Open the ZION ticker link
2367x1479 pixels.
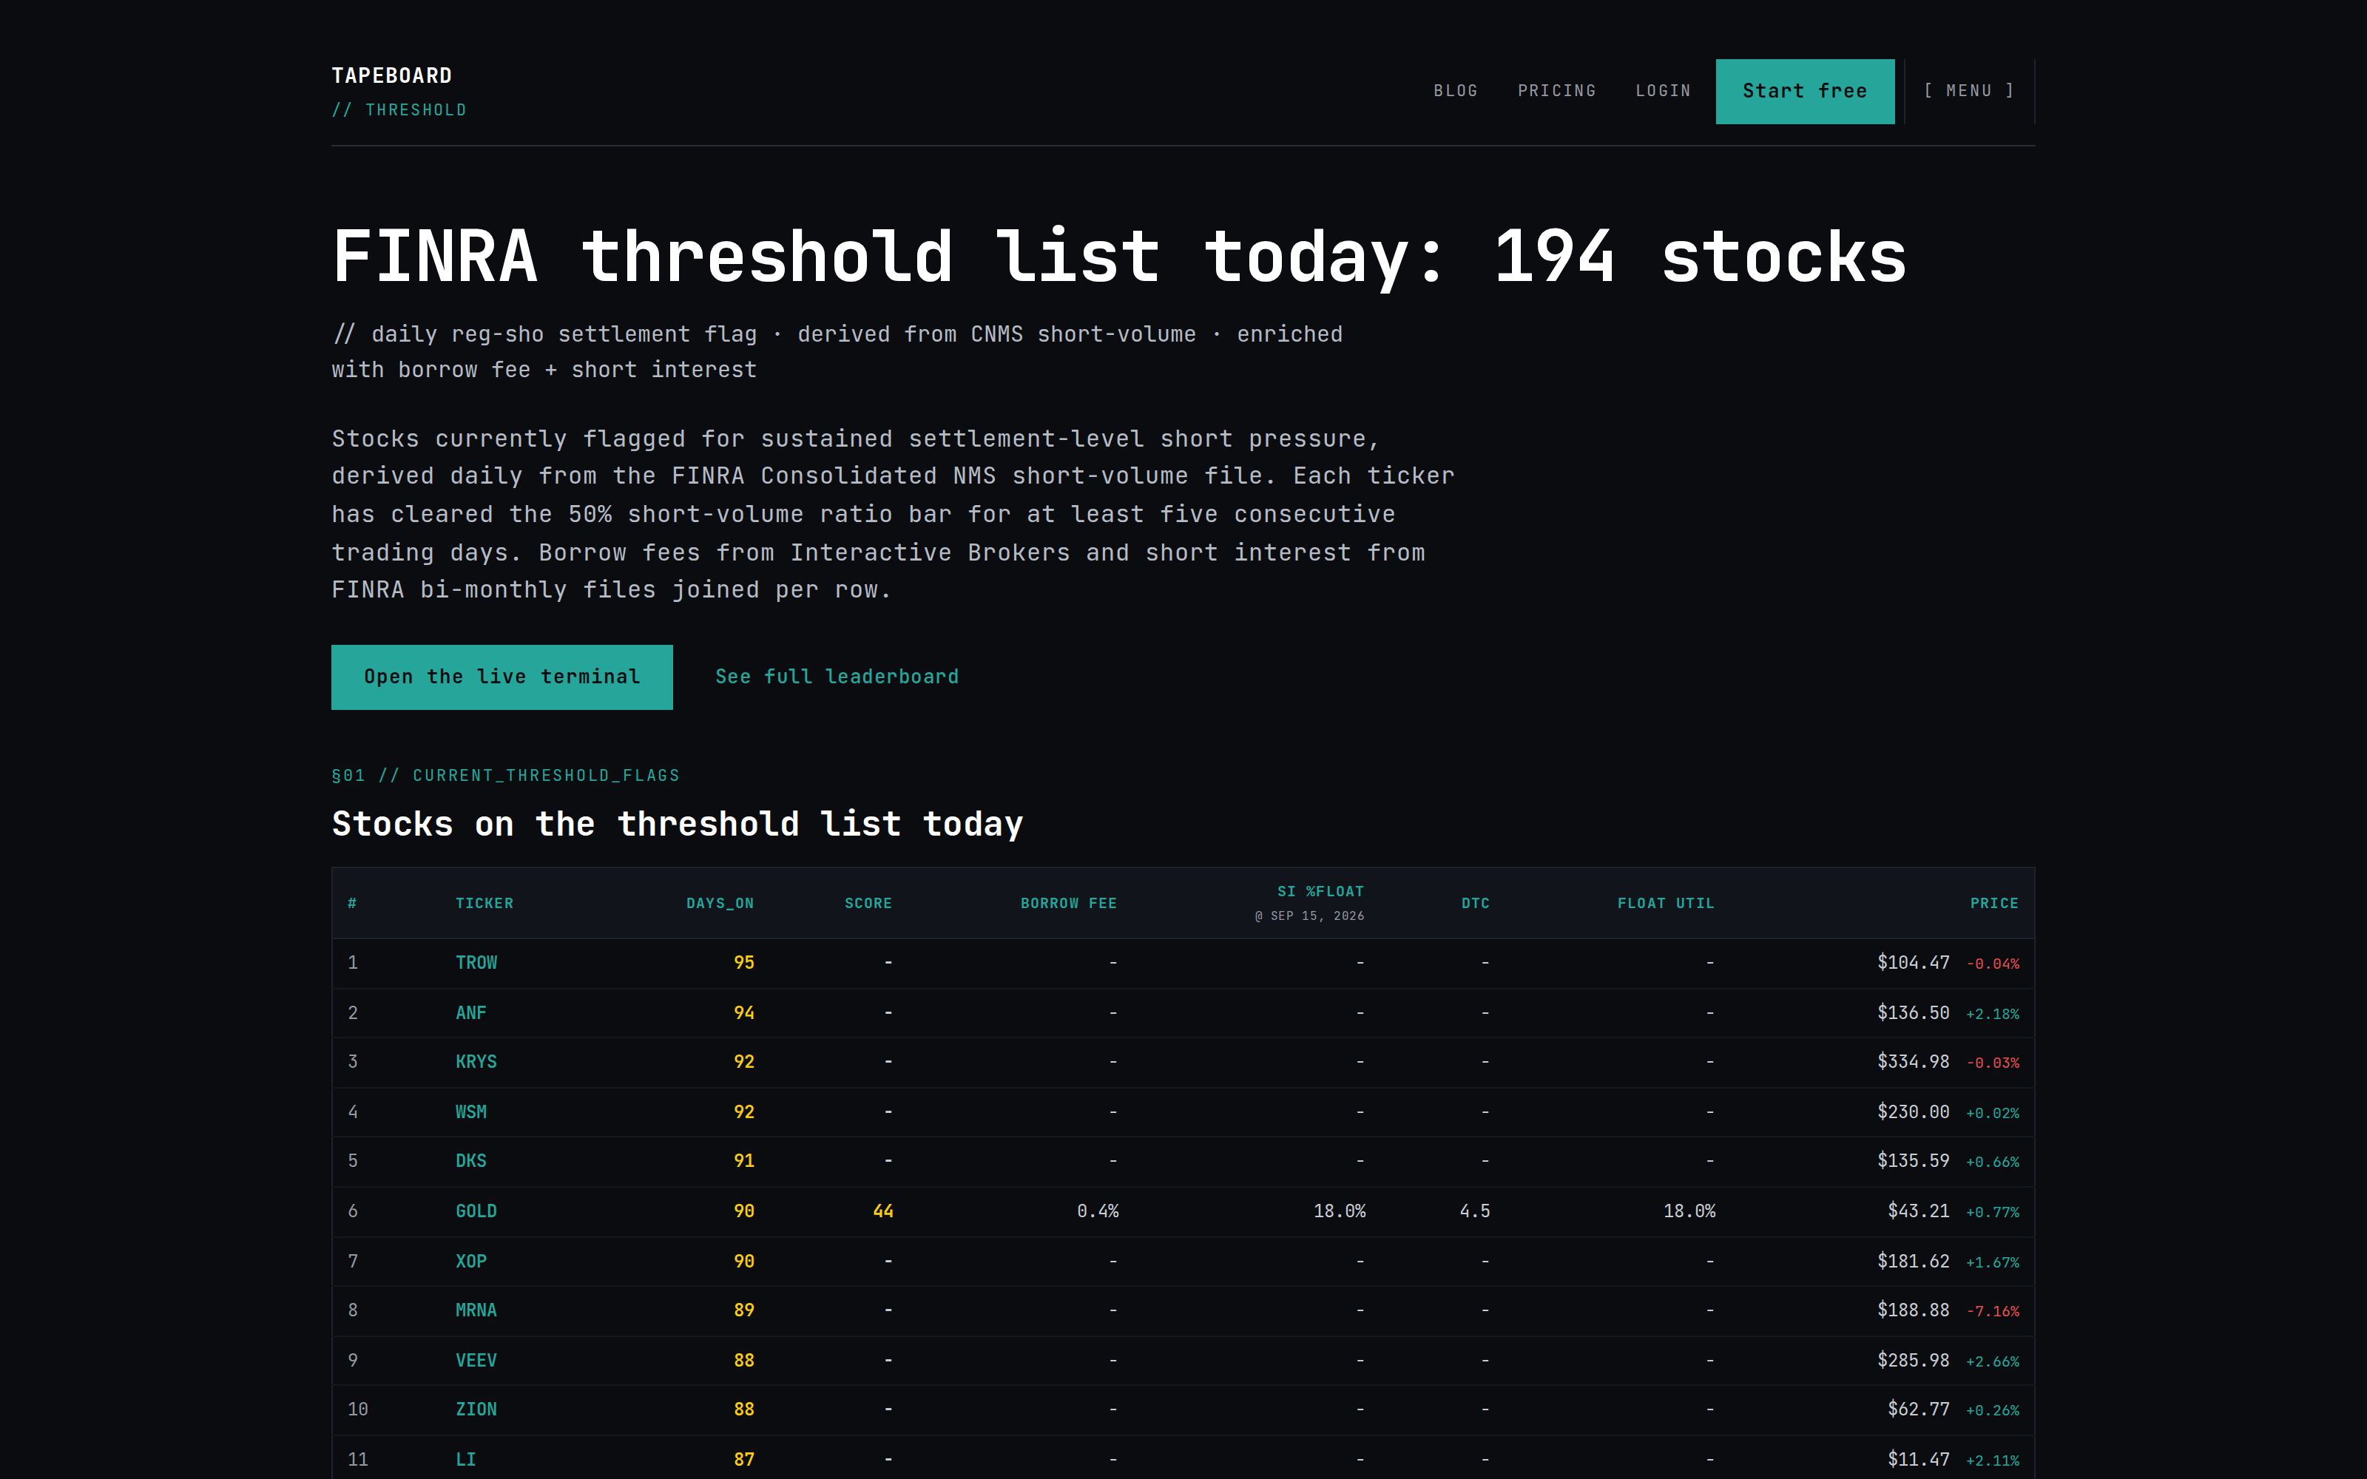476,1409
